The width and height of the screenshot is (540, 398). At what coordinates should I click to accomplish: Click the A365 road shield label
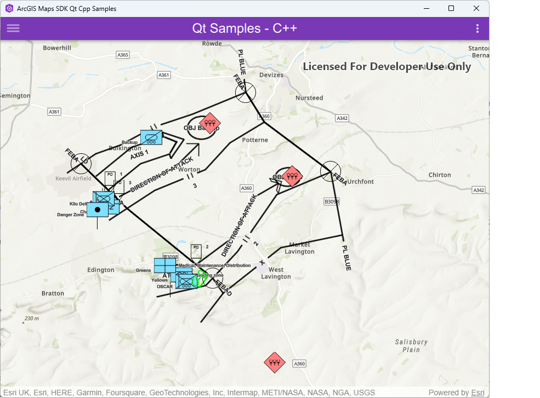pyautogui.click(x=122, y=55)
